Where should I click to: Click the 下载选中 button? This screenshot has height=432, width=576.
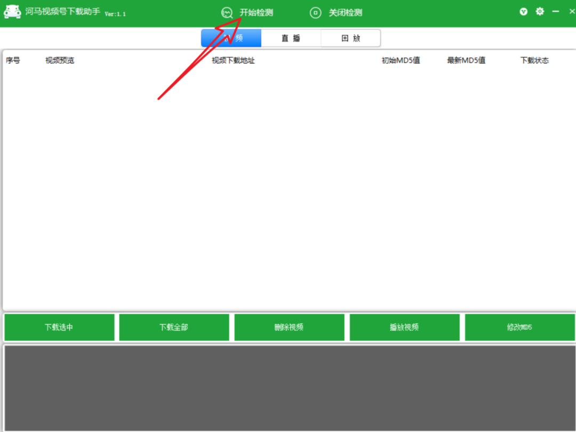[x=59, y=327]
